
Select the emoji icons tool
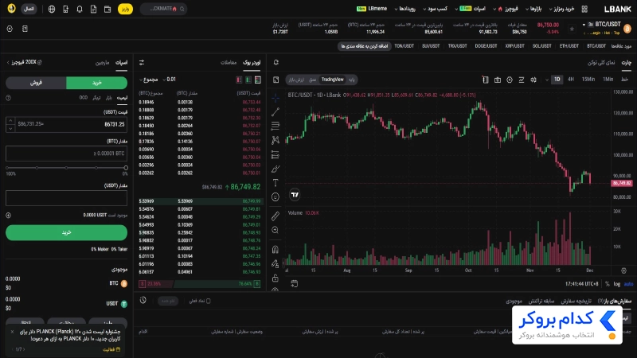pos(276,197)
